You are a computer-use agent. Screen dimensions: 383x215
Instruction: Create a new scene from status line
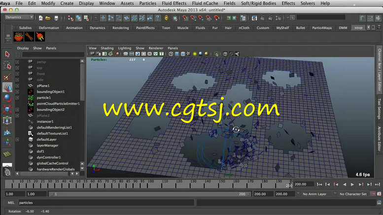(x=40, y=18)
